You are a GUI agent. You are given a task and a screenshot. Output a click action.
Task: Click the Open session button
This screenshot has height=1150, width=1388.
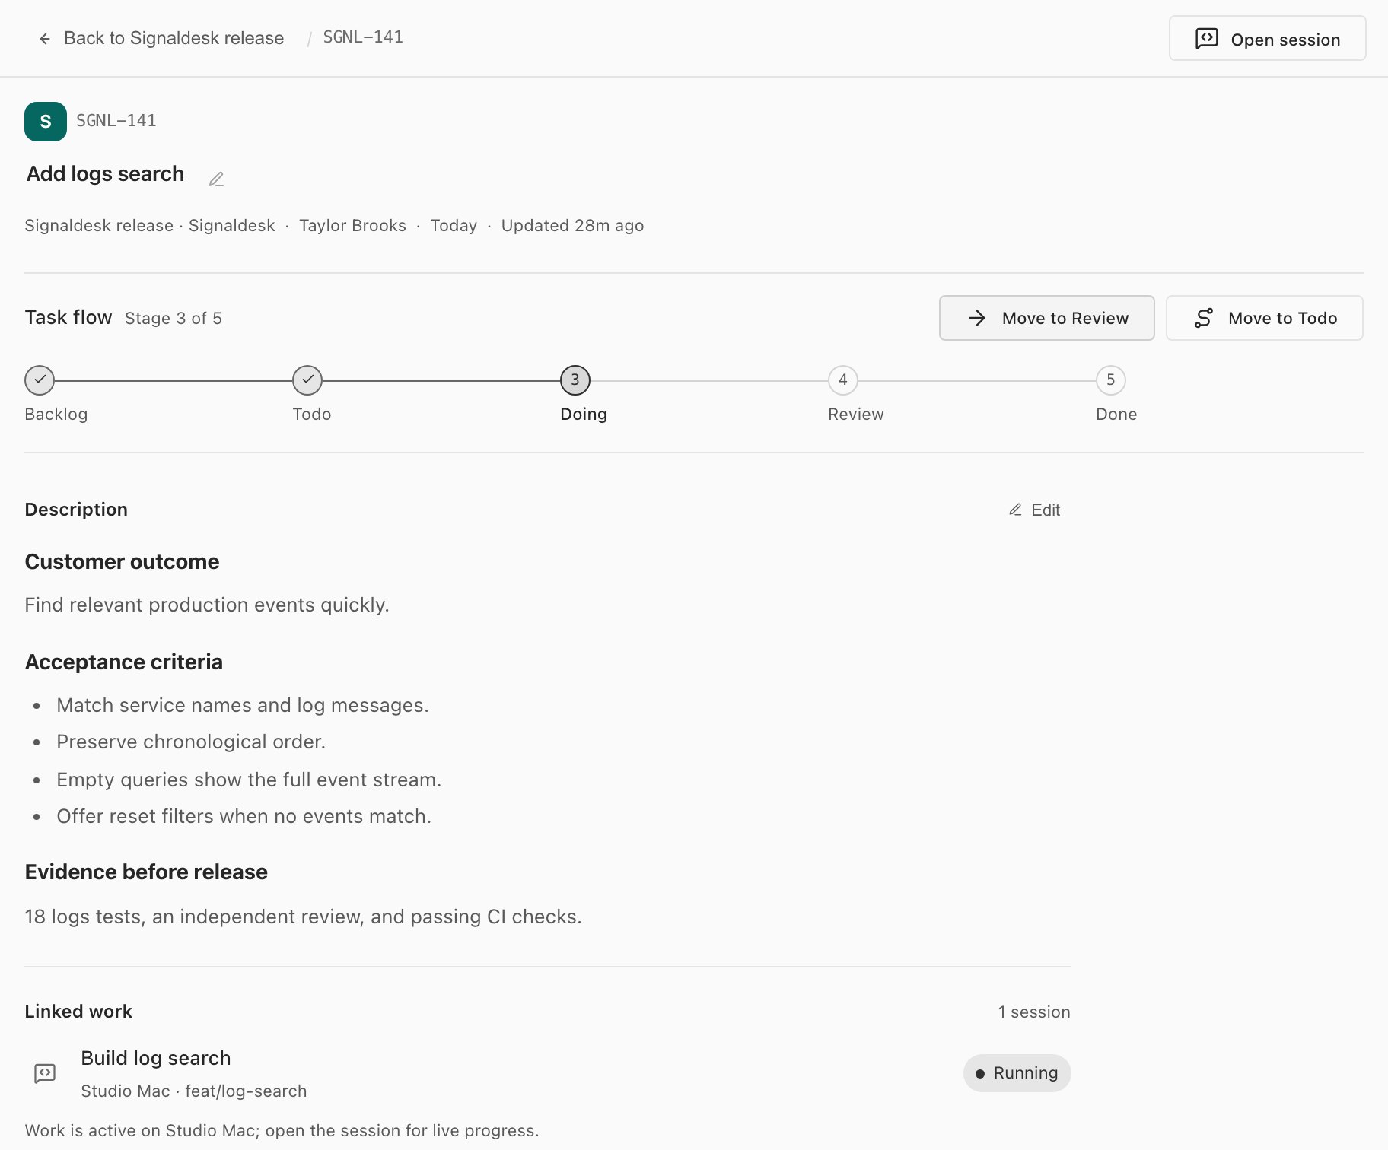pyautogui.click(x=1267, y=39)
